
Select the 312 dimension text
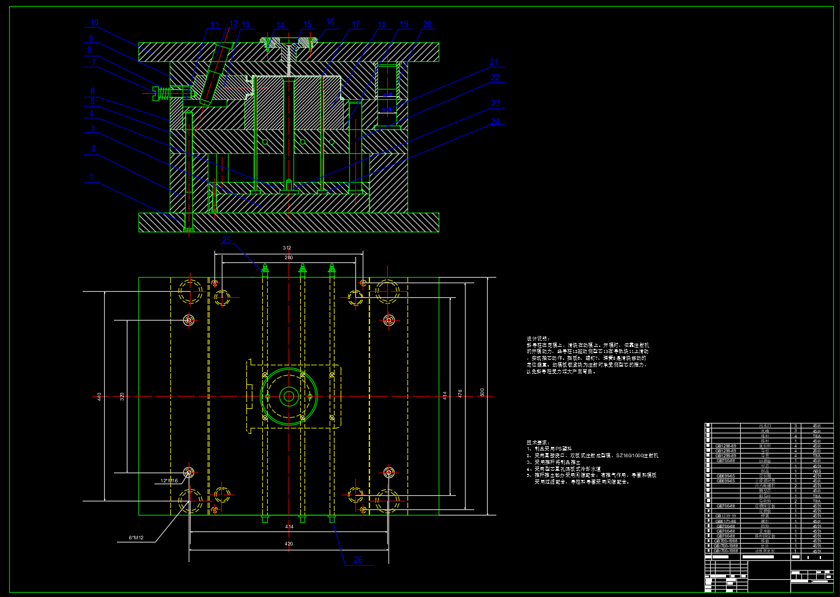287,248
